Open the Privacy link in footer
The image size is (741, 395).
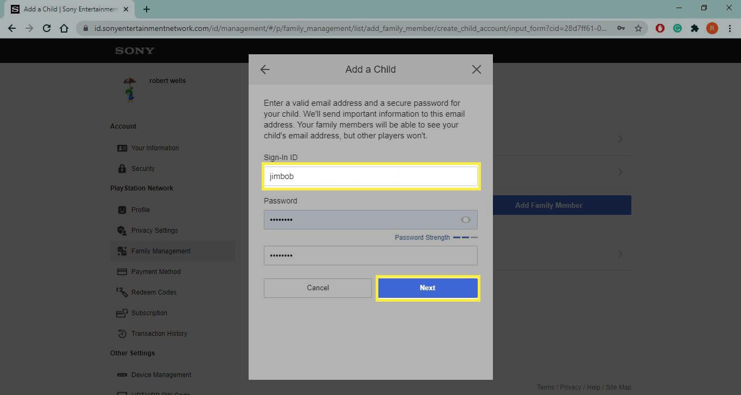point(571,387)
